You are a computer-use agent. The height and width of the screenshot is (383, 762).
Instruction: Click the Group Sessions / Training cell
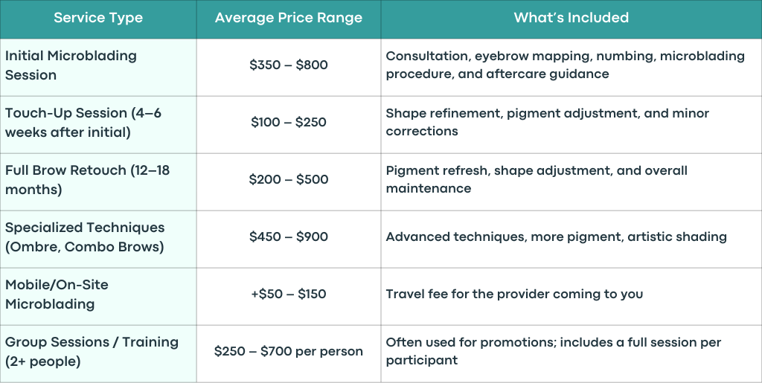[x=98, y=354]
